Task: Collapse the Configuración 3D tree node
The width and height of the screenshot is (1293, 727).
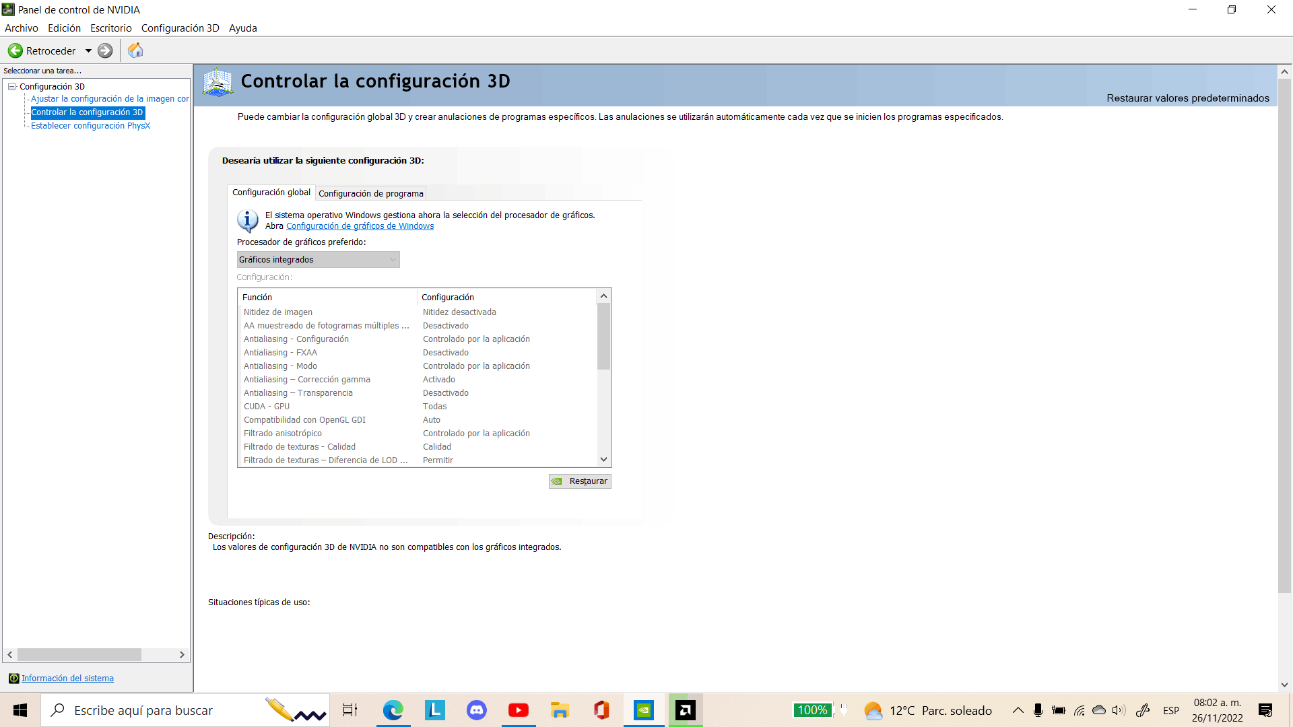Action: point(11,86)
